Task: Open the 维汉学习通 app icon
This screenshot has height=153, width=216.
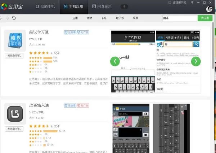Action: tap(15, 40)
